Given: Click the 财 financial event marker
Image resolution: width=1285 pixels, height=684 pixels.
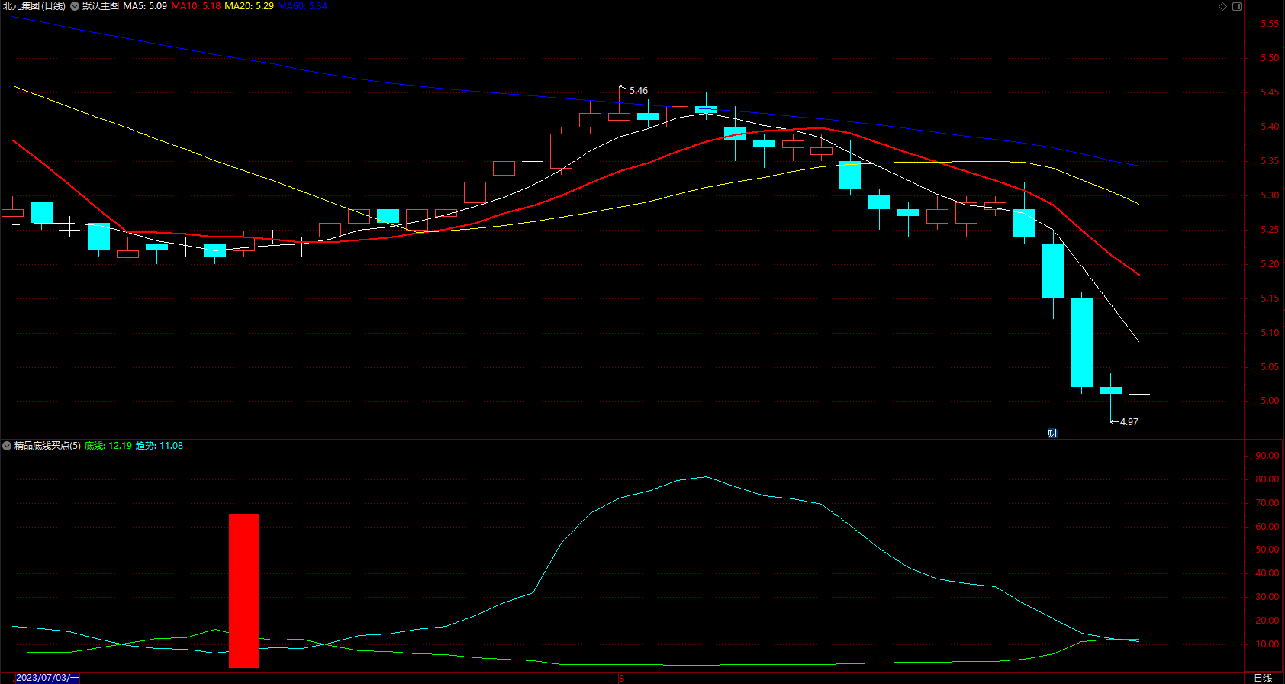Looking at the screenshot, I should click(1052, 434).
